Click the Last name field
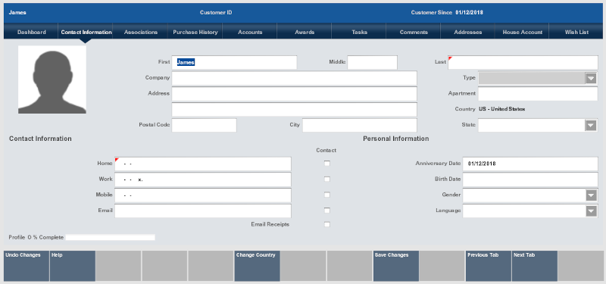 [x=523, y=62]
